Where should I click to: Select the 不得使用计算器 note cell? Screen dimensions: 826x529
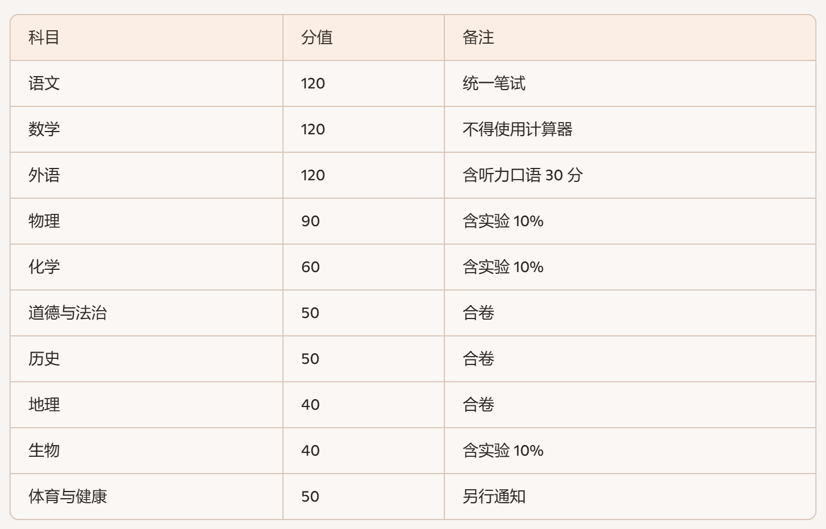pyautogui.click(x=517, y=129)
